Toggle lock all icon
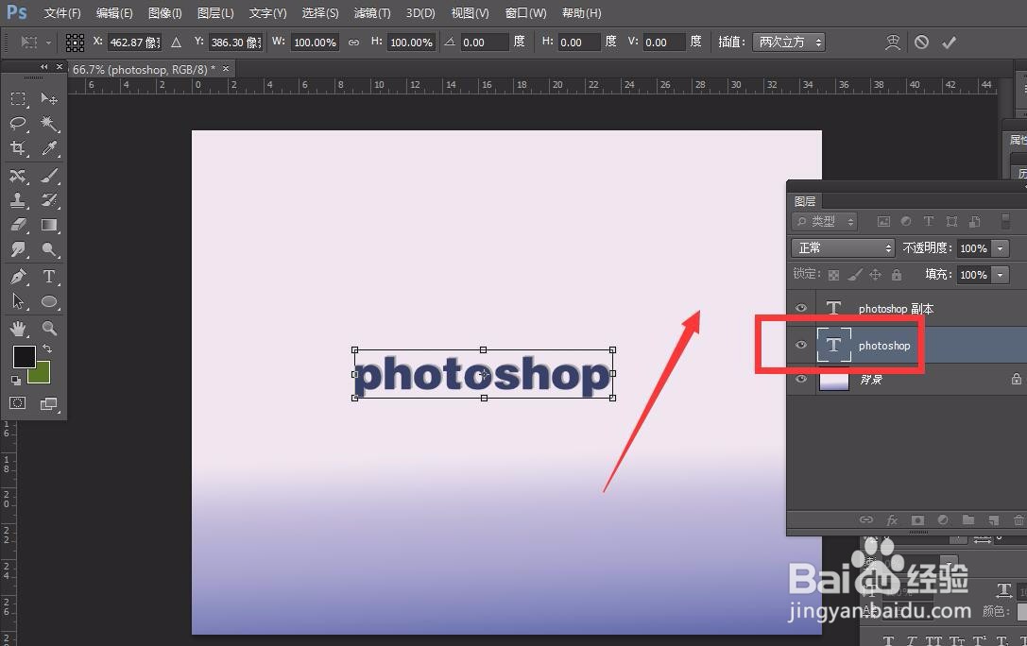1027x646 pixels. [896, 275]
